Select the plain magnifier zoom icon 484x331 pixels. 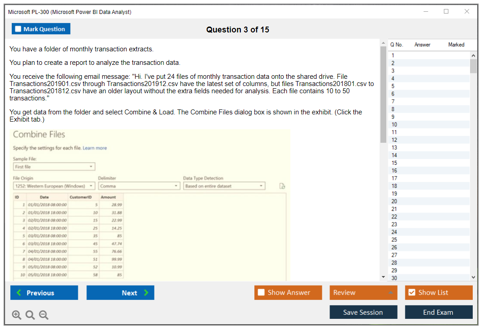(30, 315)
